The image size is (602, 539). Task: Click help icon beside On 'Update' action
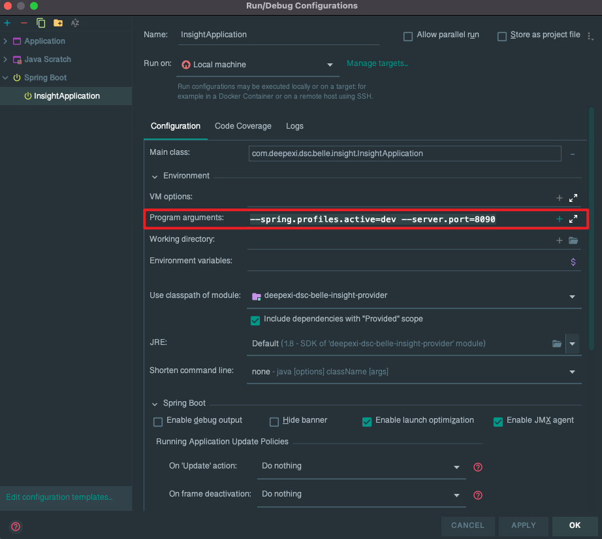tap(477, 467)
